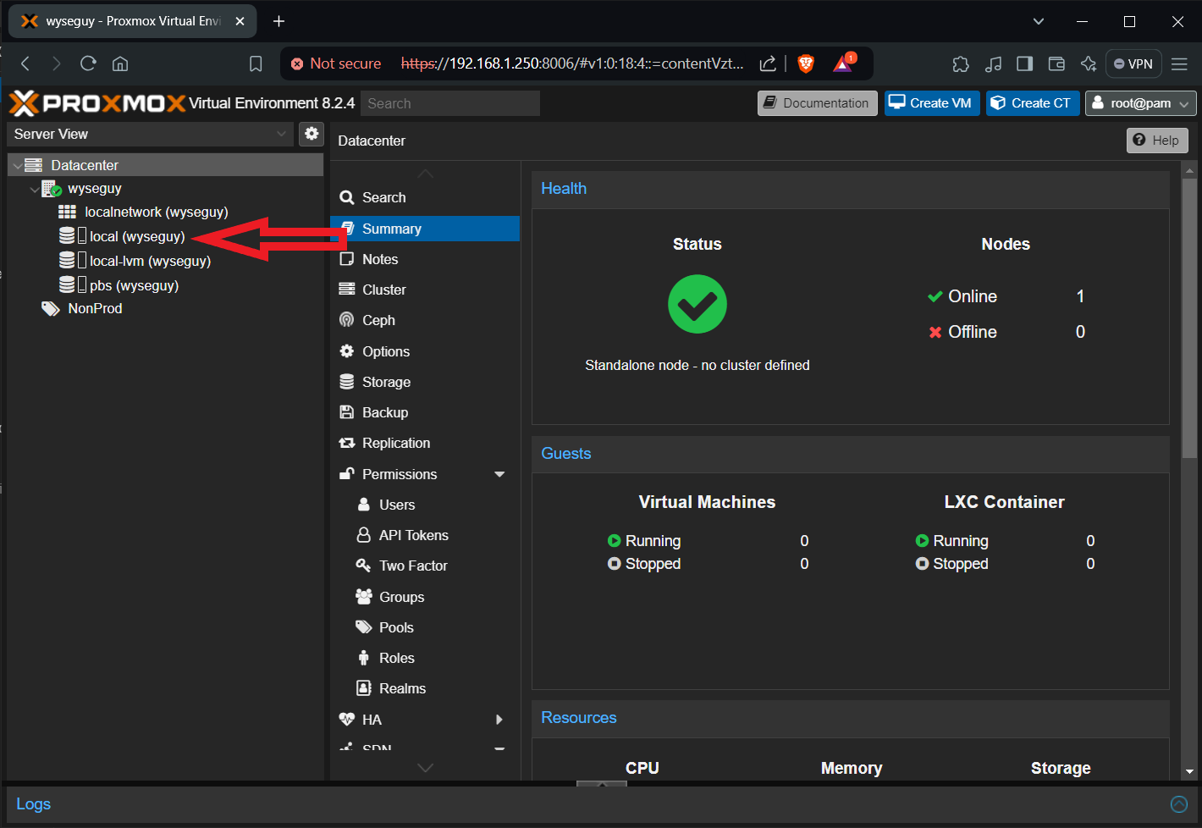The image size is (1202, 828).
Task: Select pbs (wyseguy) storage in the tree
Action: (x=135, y=285)
